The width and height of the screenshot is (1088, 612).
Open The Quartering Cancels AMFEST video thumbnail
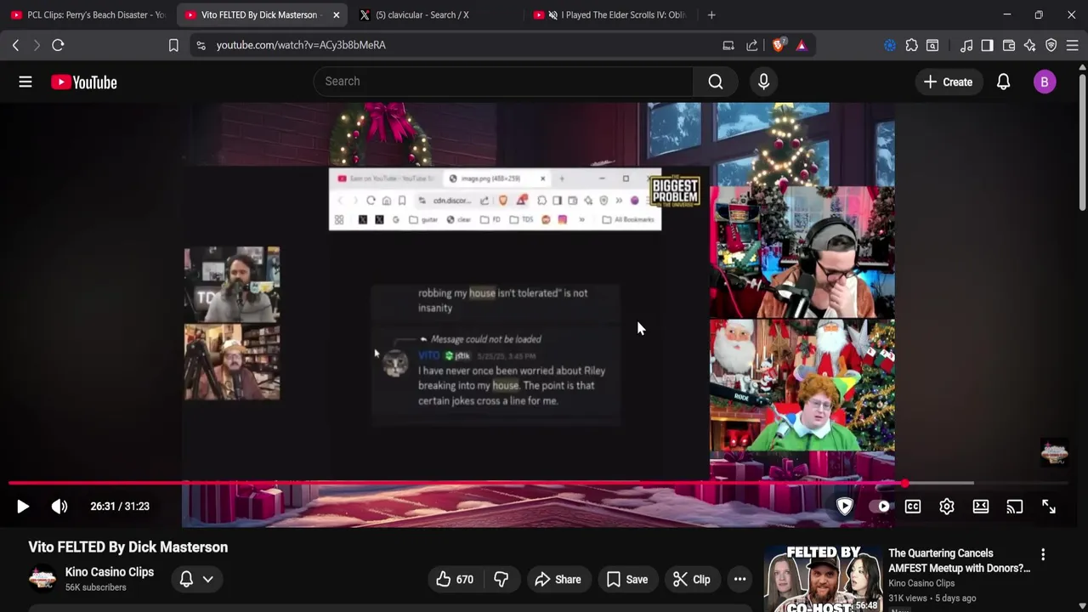(x=822, y=580)
